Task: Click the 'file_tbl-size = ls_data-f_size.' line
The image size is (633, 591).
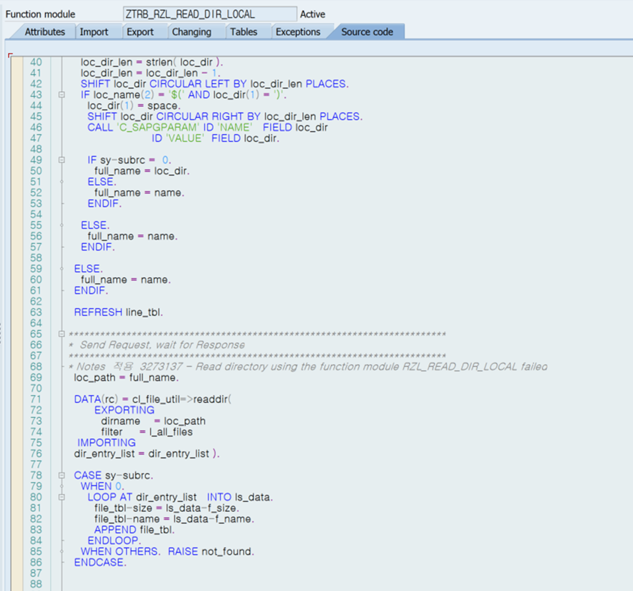Action: click(x=167, y=509)
